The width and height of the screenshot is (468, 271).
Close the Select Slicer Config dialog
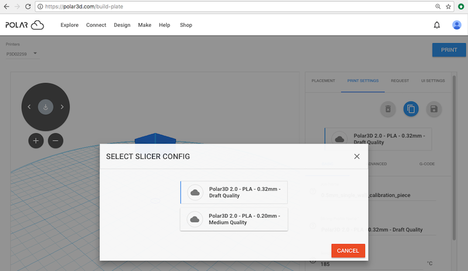point(357,157)
